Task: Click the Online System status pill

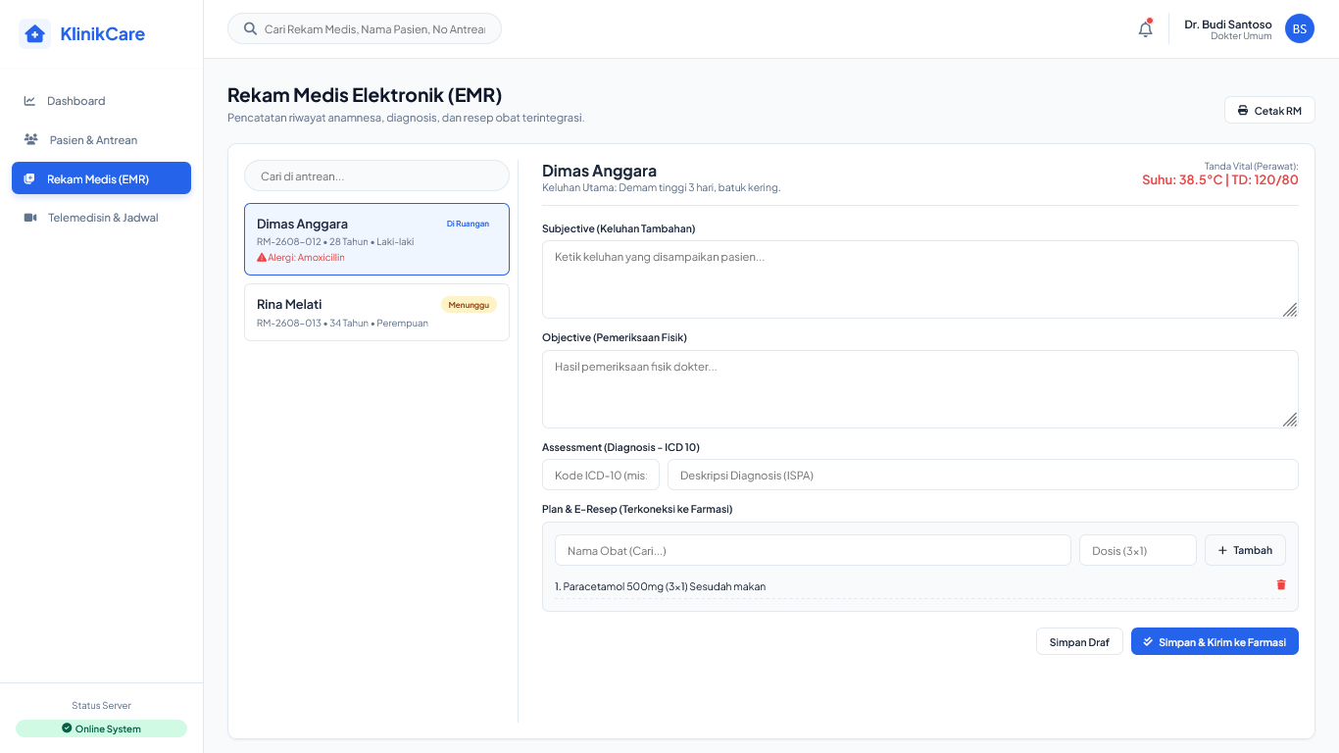Action: [102, 728]
